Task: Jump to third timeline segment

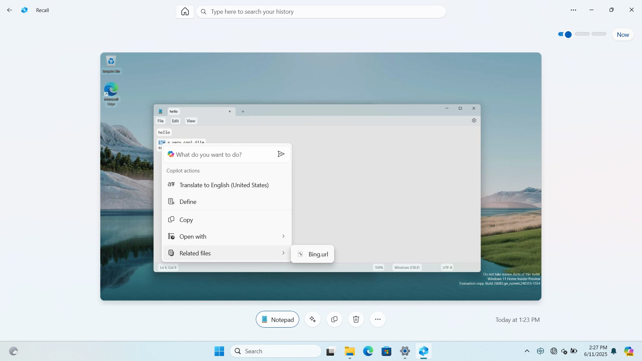Action: tap(599, 34)
